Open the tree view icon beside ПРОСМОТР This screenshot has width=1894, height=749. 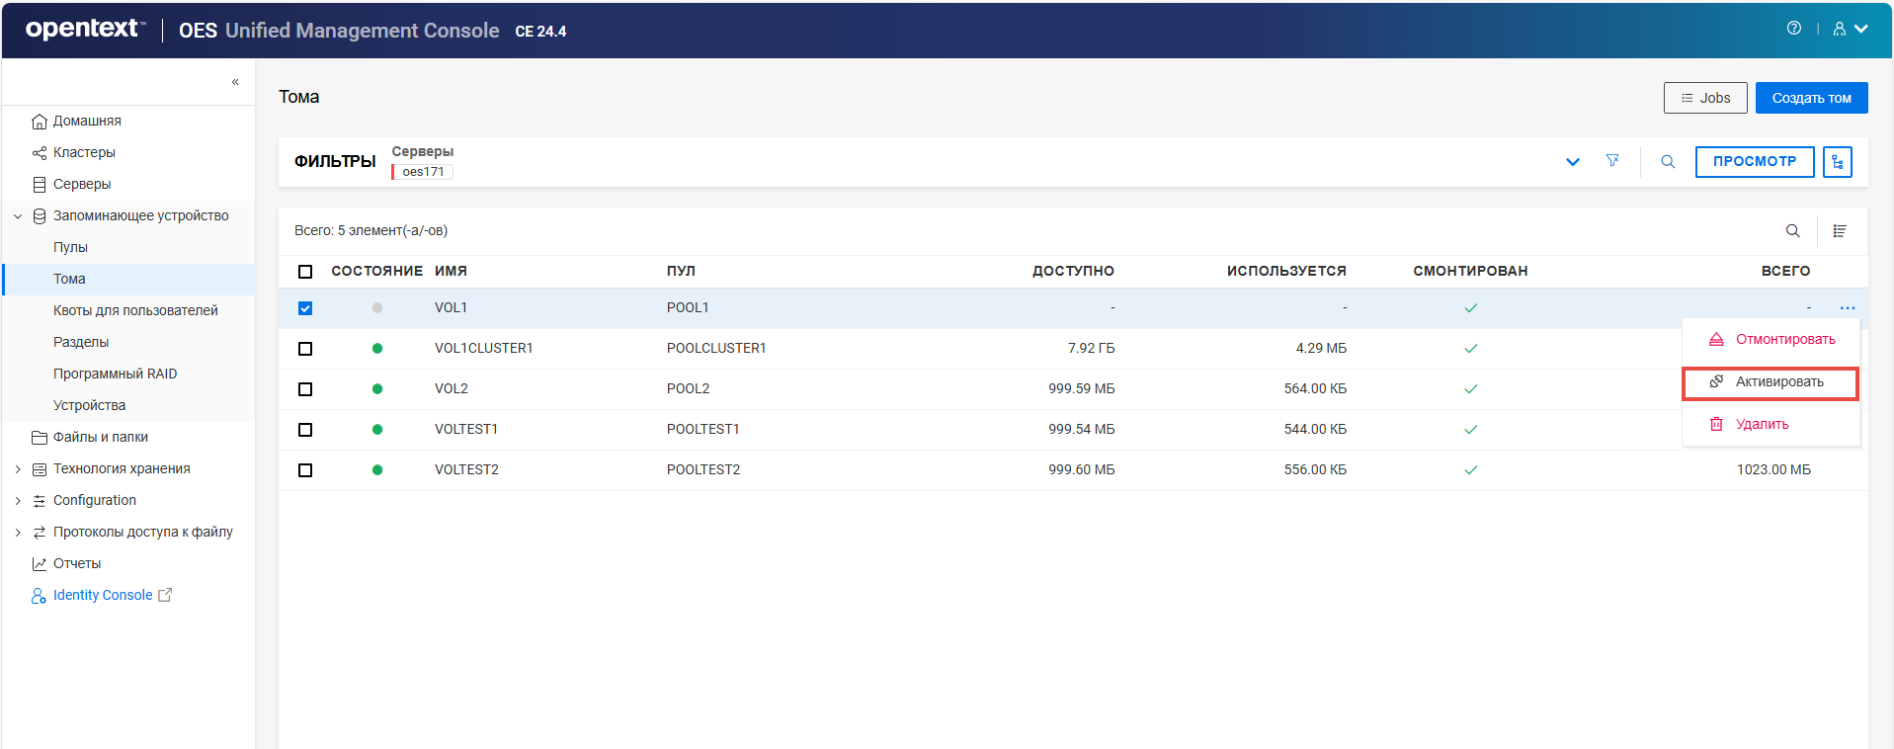pos(1837,162)
